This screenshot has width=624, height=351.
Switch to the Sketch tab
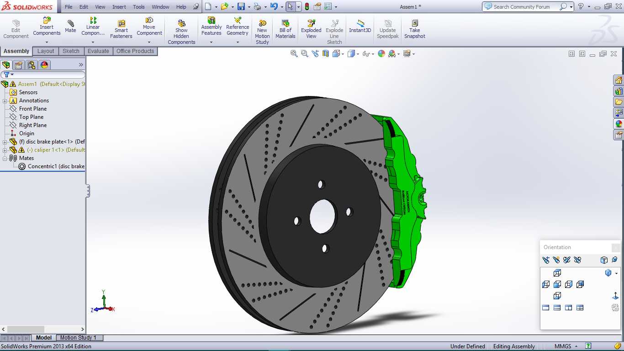71,51
